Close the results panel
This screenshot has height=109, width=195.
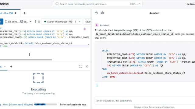pyautogui.click(x=87, y=67)
